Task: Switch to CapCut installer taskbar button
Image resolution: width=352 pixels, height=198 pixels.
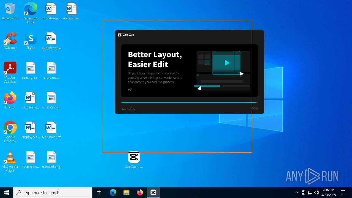Action: tap(153, 193)
